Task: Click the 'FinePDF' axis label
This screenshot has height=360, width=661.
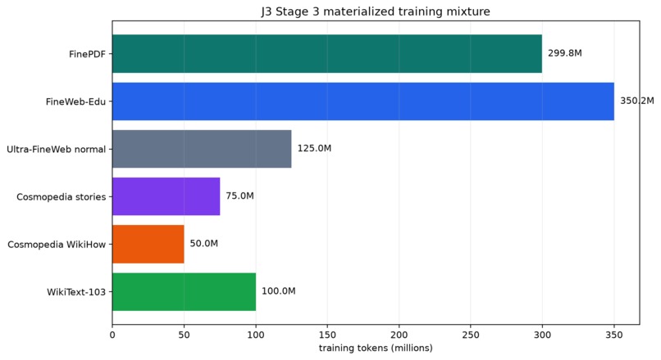Action: click(x=87, y=54)
